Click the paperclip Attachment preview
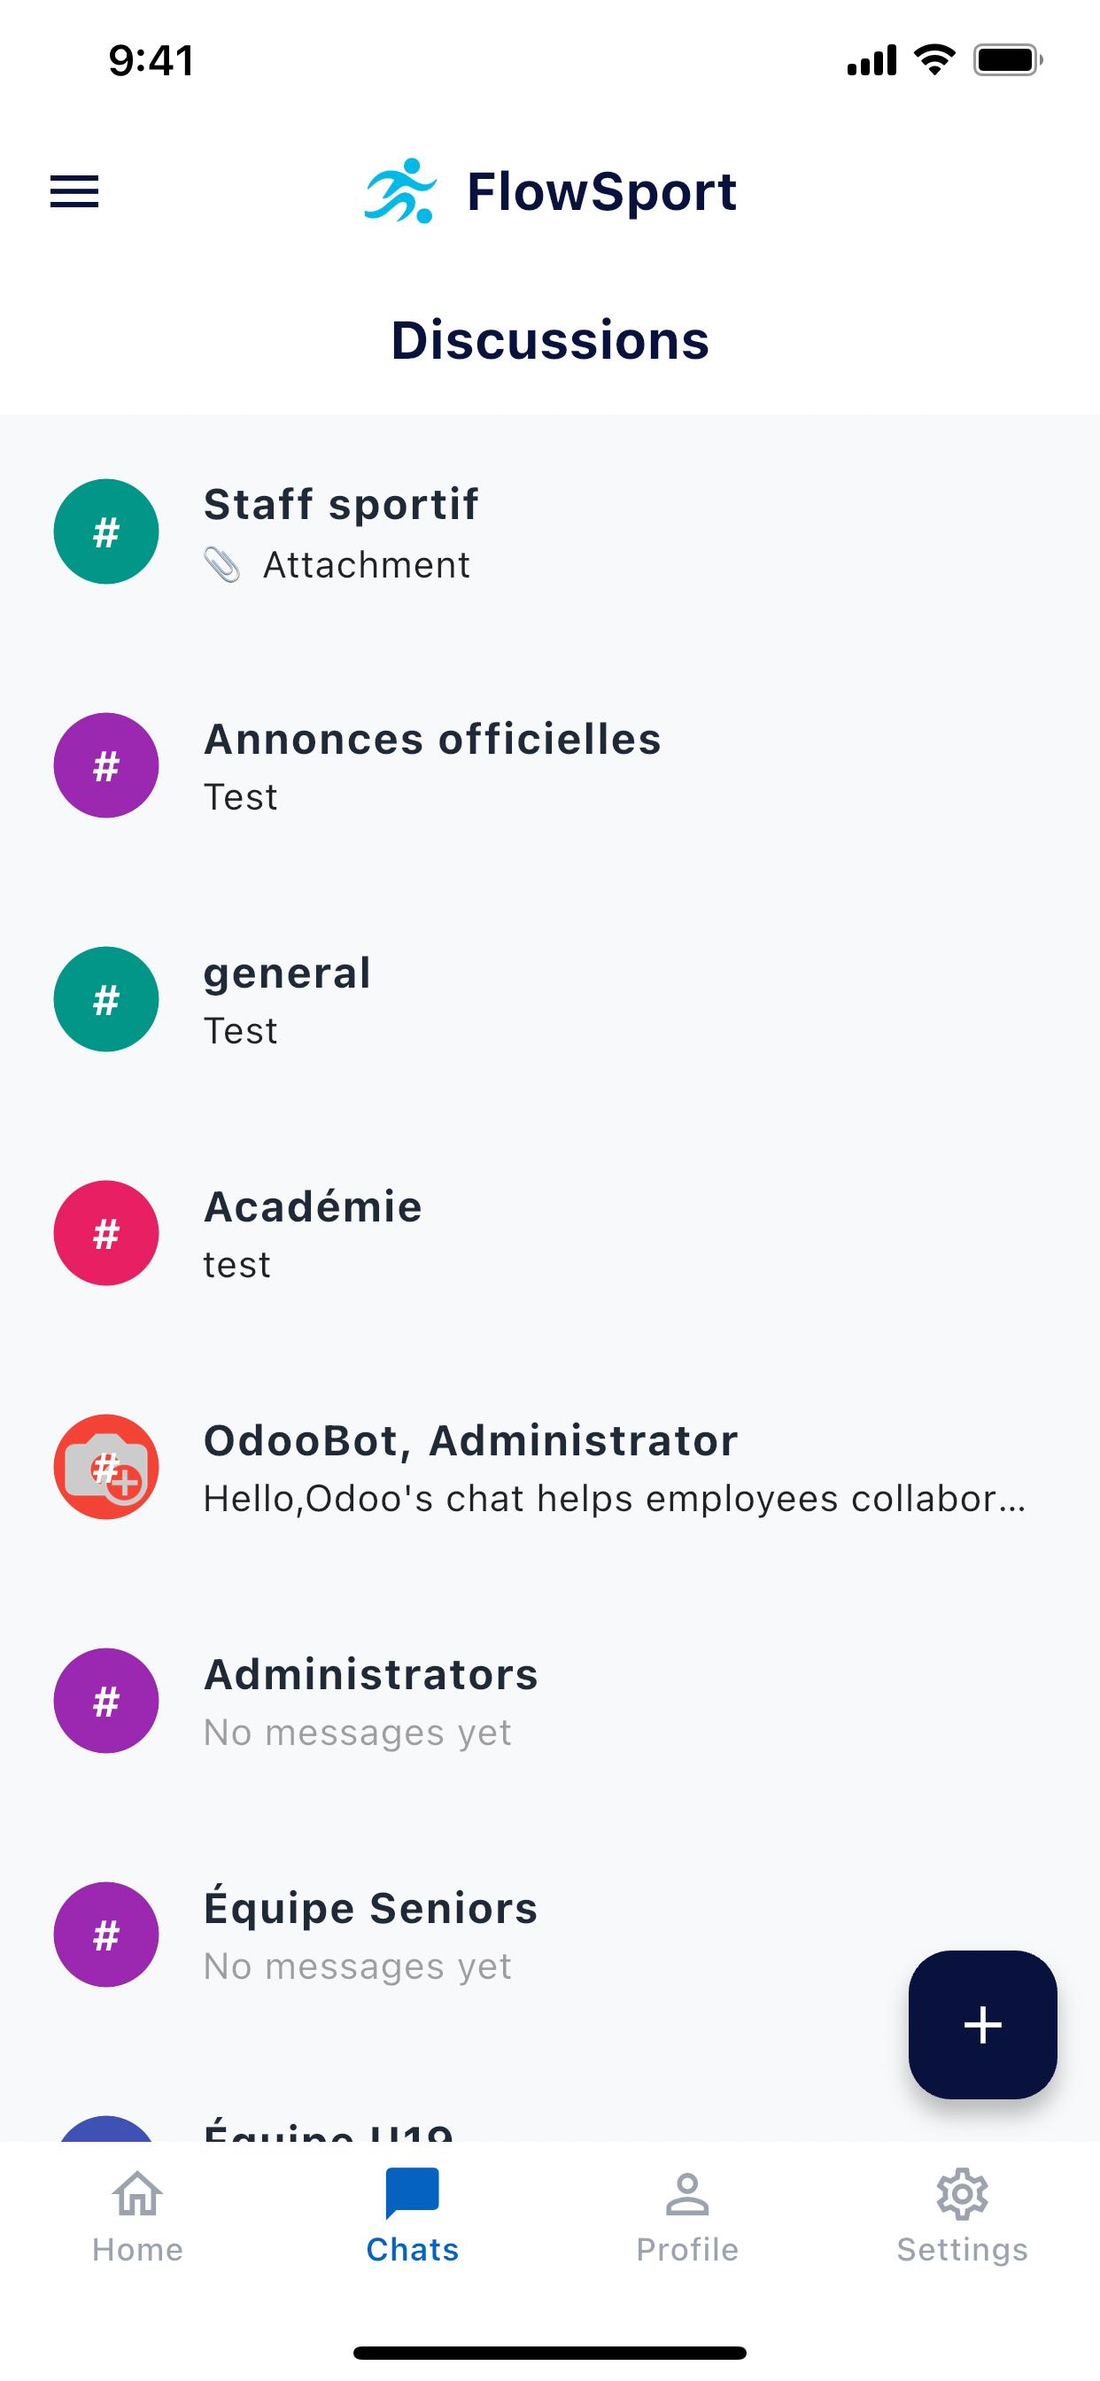1100x2381 pixels. point(337,565)
